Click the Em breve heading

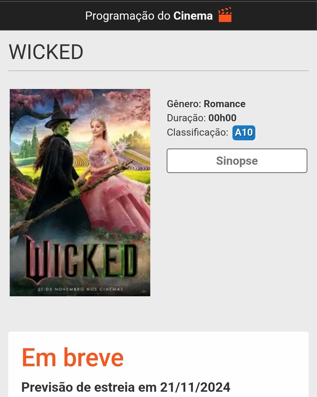[73, 357]
